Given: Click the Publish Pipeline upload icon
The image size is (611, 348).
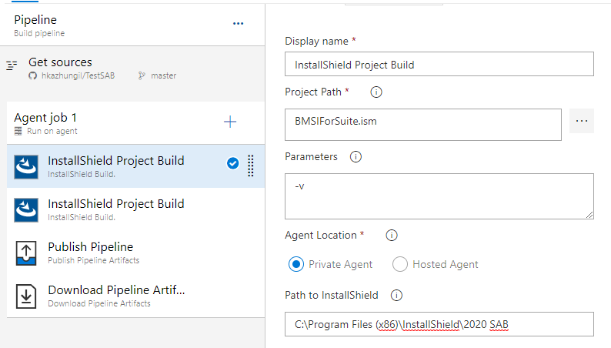Looking at the screenshot, I should click(26, 253).
